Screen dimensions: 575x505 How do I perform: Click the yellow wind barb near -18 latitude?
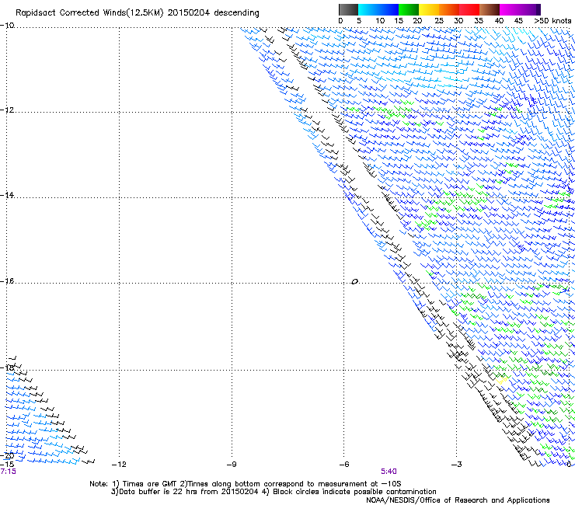[502, 380]
